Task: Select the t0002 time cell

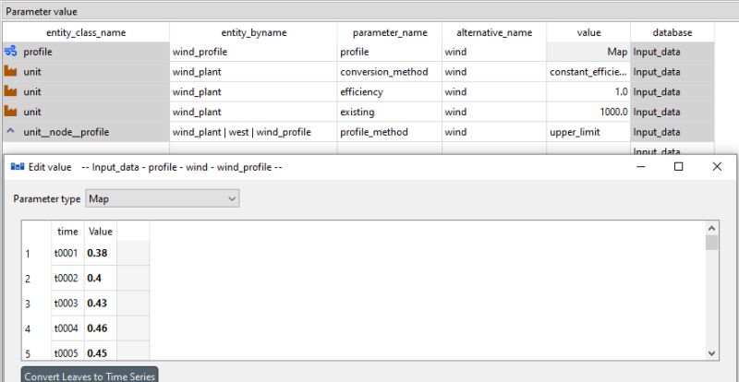Action: click(x=67, y=278)
